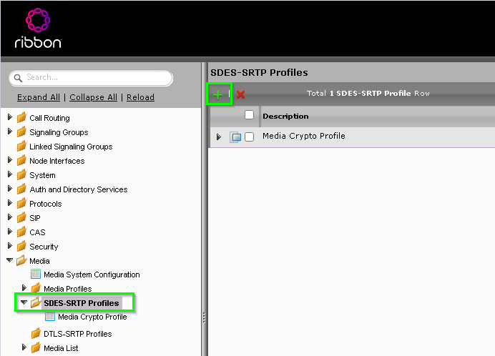Select Node Interfaces in the tree
Viewport: 495px width, 356px height.
pyautogui.click(x=57, y=161)
